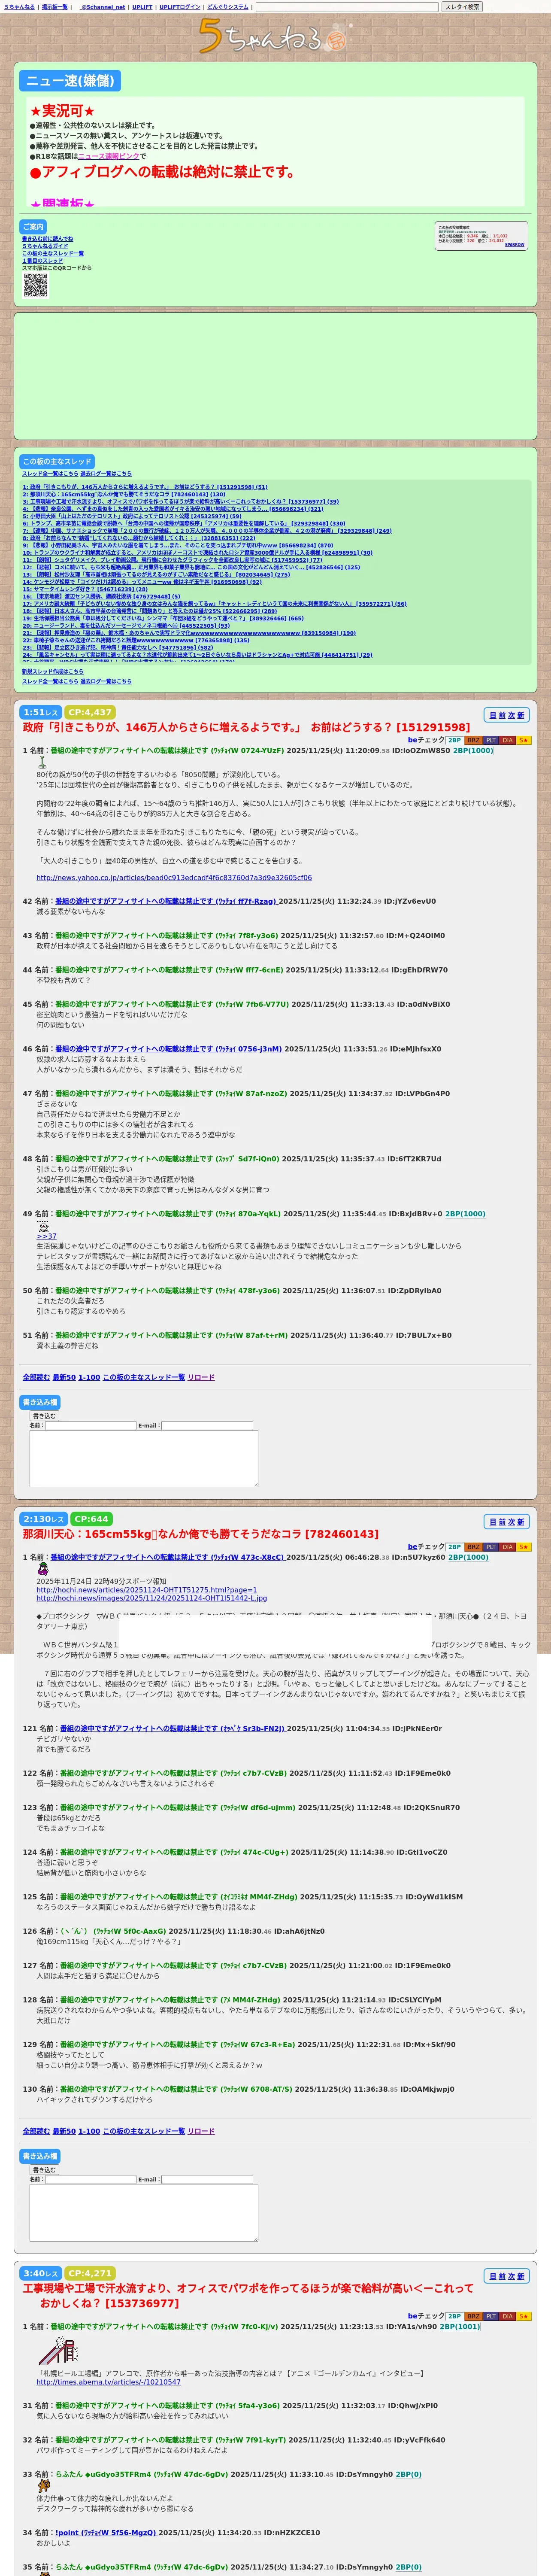Click the QR code image for smartphone version
The width and height of the screenshot is (551, 2576).
point(35,285)
